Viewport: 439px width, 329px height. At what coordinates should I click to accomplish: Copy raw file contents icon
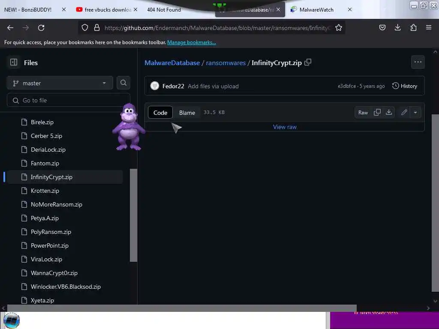pyautogui.click(x=377, y=113)
